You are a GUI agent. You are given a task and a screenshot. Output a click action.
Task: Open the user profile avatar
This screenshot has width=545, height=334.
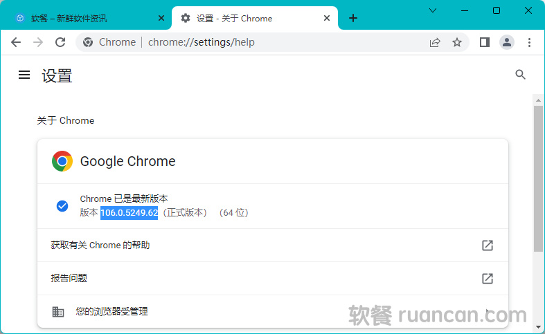[507, 42]
